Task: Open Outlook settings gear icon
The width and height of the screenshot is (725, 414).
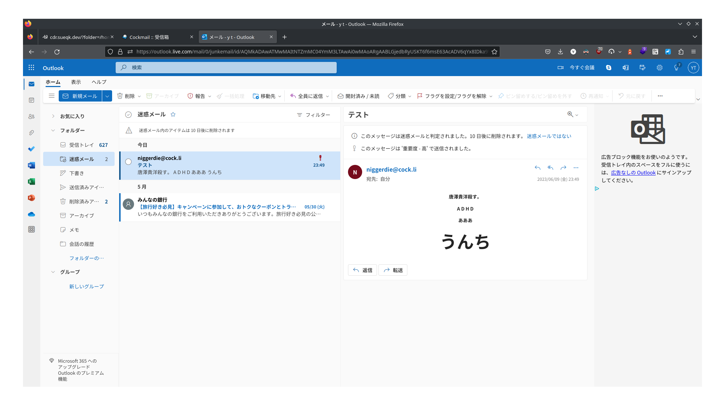Action: [x=660, y=68]
